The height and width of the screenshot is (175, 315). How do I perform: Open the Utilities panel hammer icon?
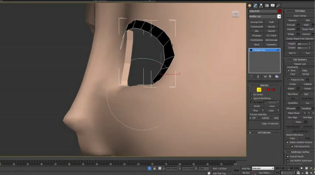(278, 5)
